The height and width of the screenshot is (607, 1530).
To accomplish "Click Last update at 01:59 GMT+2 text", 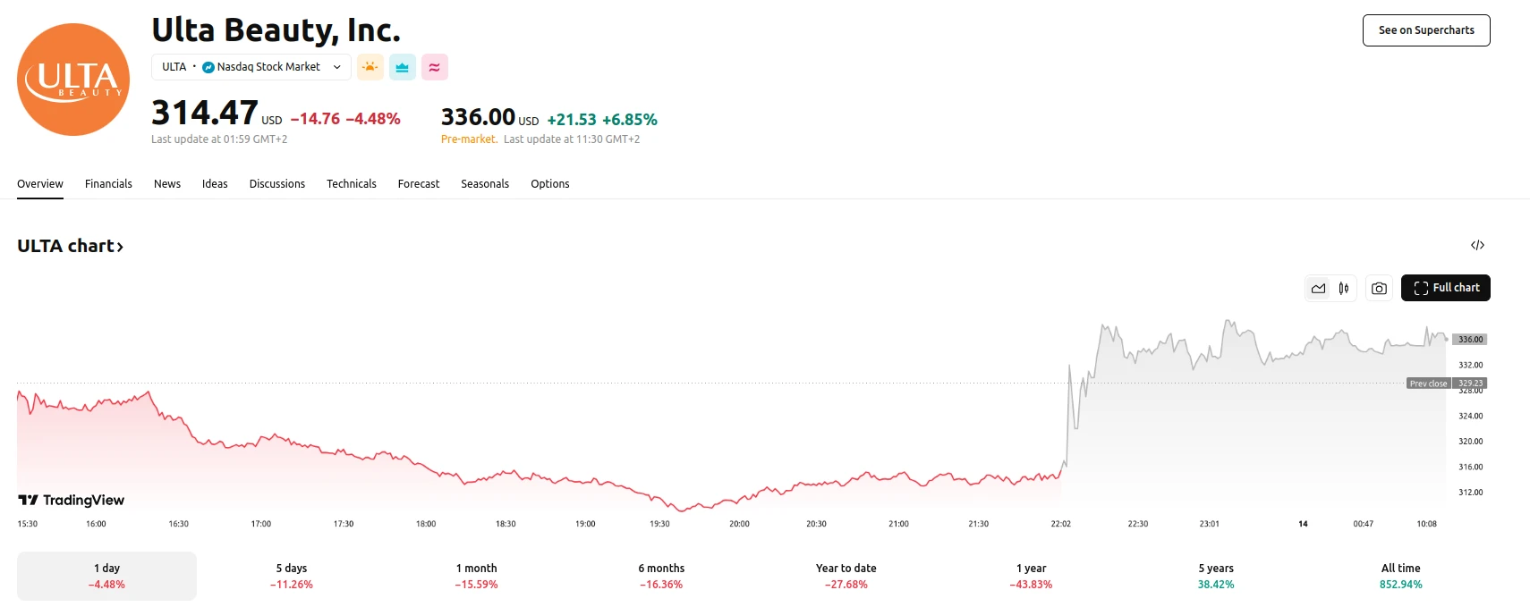I will click(219, 139).
